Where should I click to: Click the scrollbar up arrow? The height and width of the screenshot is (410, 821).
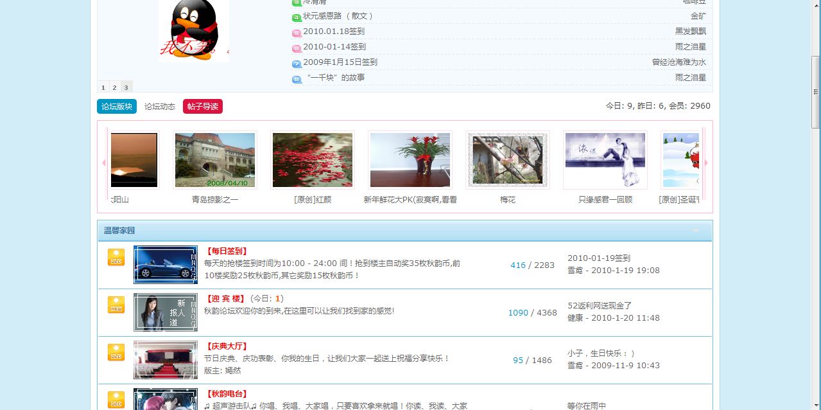coord(816,5)
